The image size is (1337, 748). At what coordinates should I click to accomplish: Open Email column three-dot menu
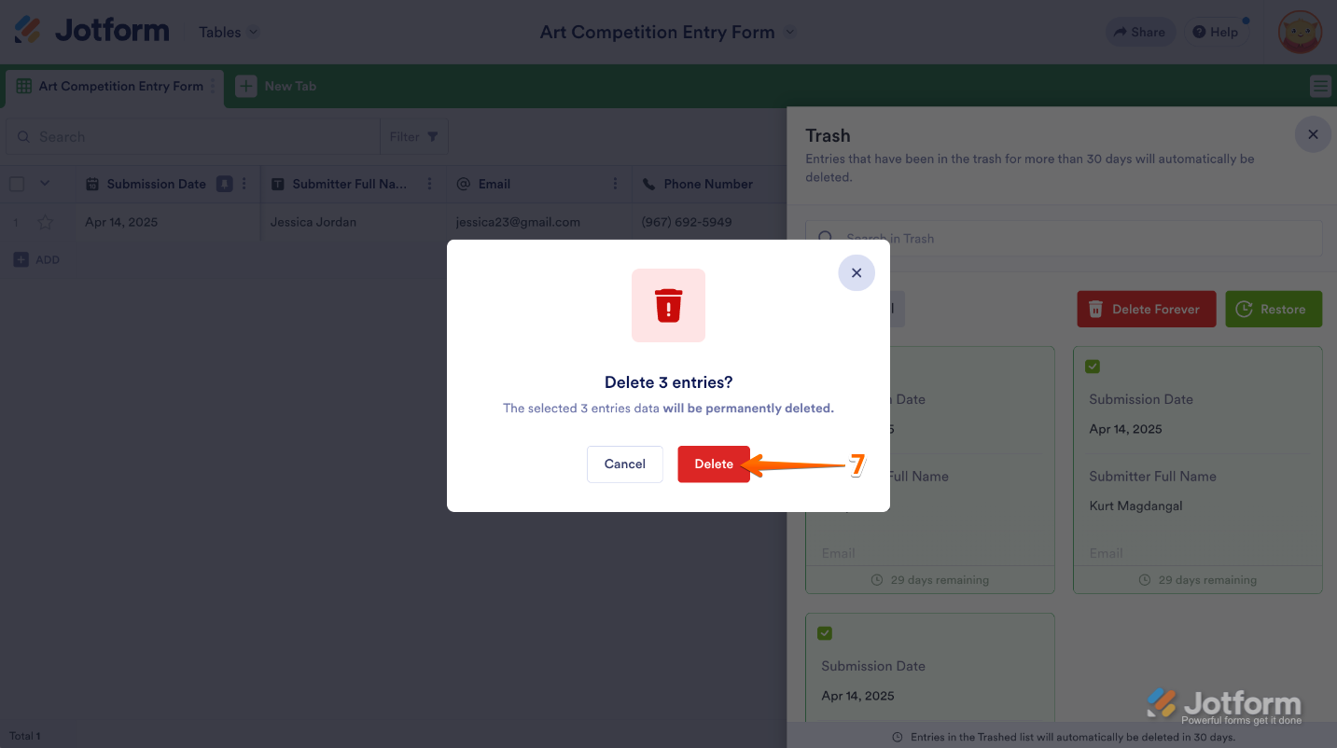pos(615,184)
